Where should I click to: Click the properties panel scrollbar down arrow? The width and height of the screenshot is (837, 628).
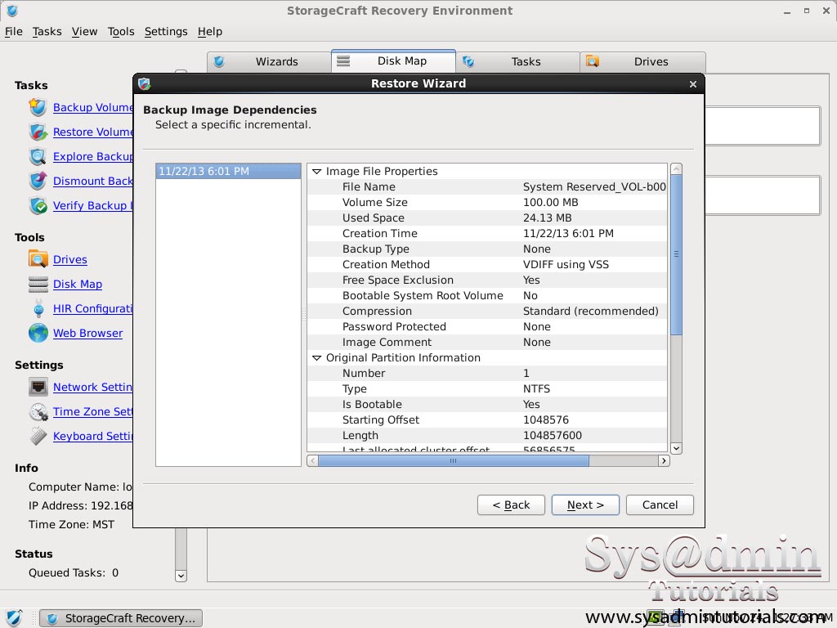(x=676, y=448)
